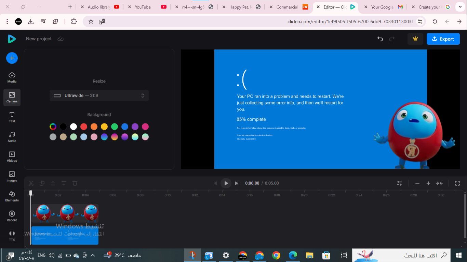Viewport: 467px width, 262px height.
Task: Click the Export button
Action: point(443,39)
